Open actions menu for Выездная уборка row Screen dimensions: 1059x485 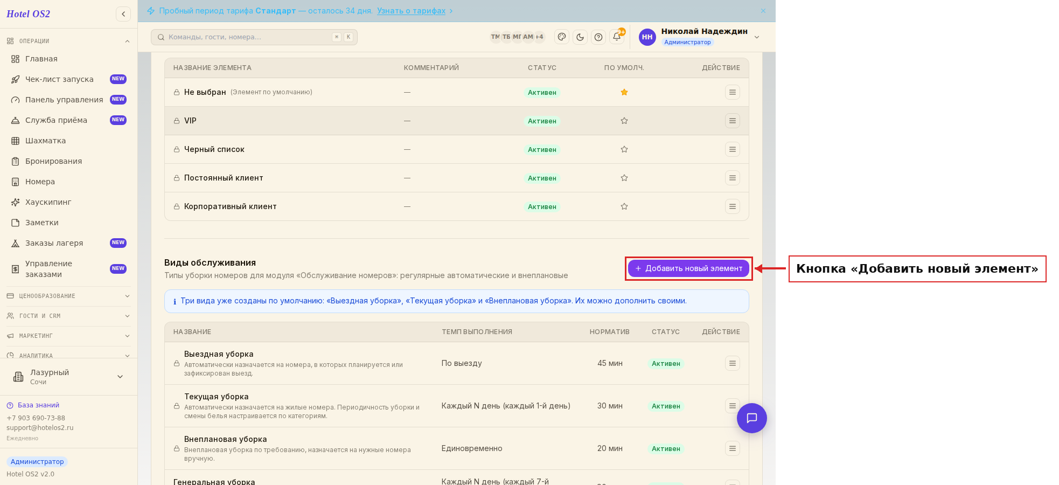(733, 363)
